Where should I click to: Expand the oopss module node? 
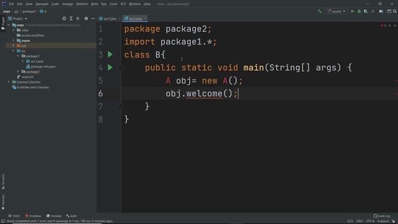point(14,40)
